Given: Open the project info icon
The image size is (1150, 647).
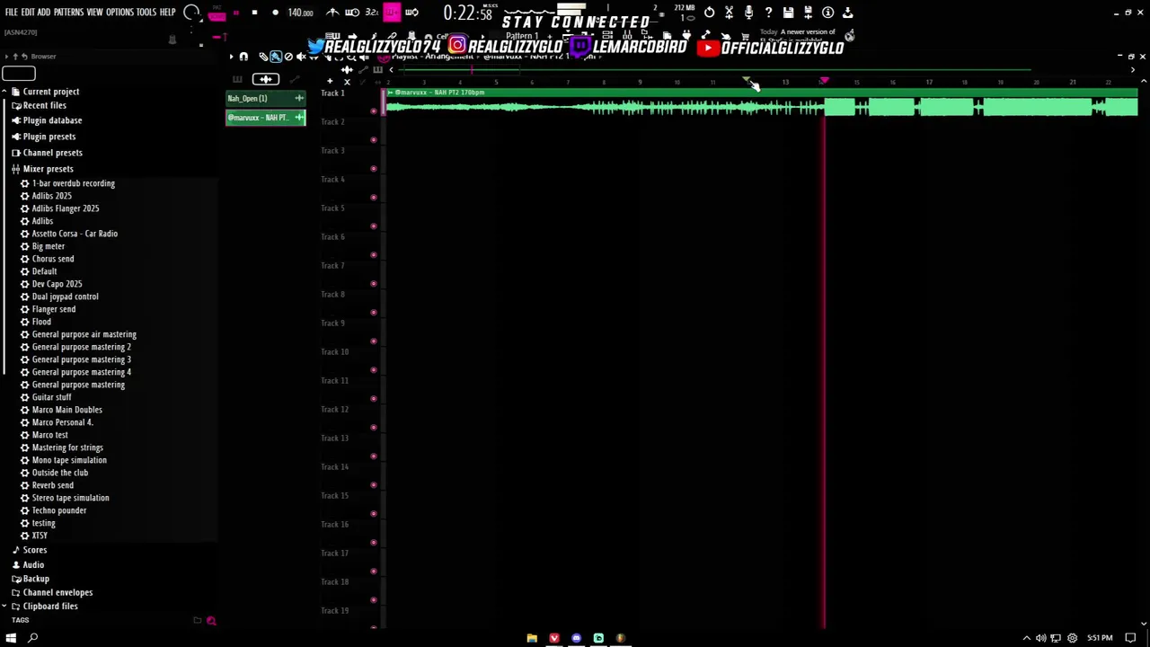Looking at the screenshot, I should tap(827, 13).
